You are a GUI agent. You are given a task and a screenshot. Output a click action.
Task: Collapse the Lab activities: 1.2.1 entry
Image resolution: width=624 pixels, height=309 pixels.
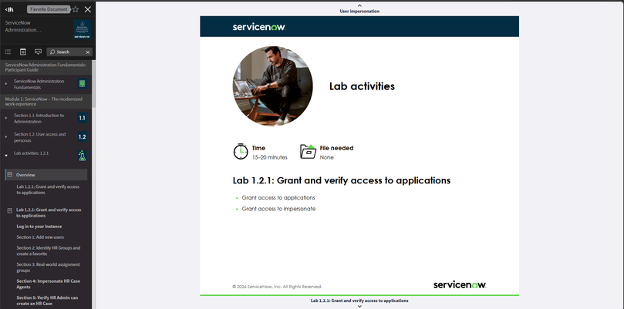click(x=6, y=156)
